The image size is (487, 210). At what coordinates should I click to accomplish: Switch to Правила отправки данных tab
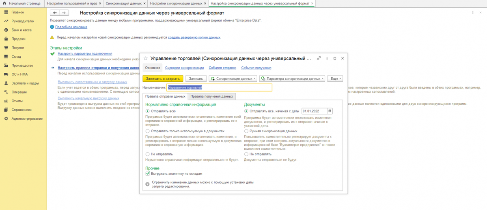(165, 97)
